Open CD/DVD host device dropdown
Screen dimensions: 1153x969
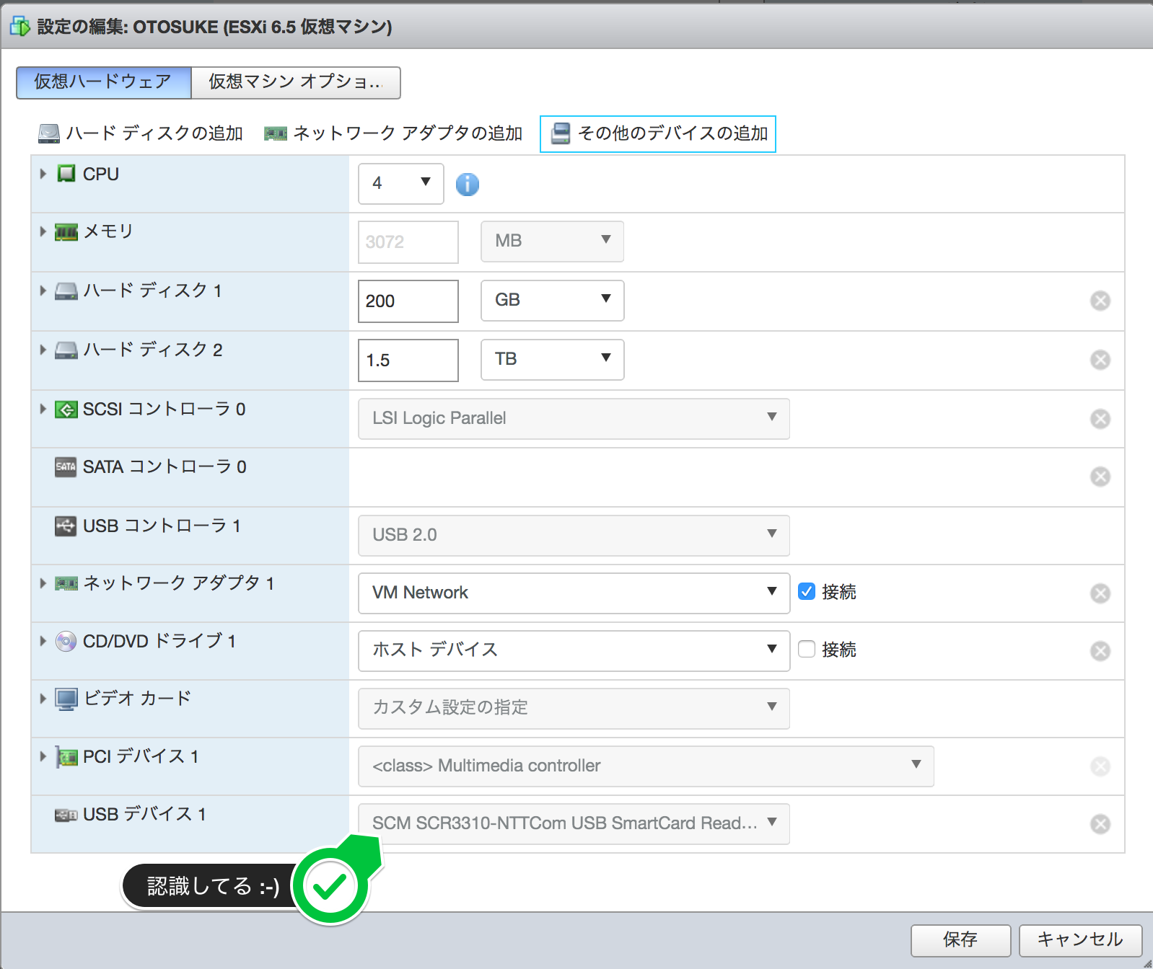tap(574, 651)
